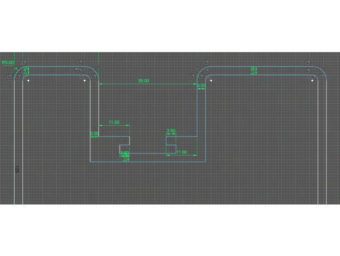Viewport: 340px width, 256px height.
Task: Click the vertical 125 dimension on the left edge
Action: pyautogui.click(x=18, y=169)
